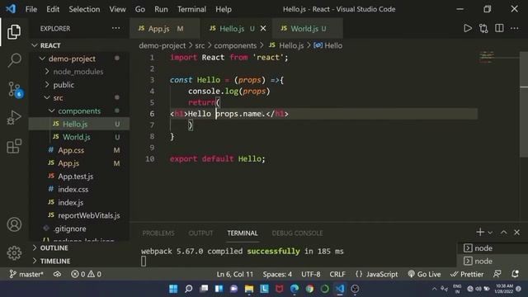Click master branch in status bar
Image resolution: width=528 pixels, height=297 pixels.
pyautogui.click(x=26, y=274)
